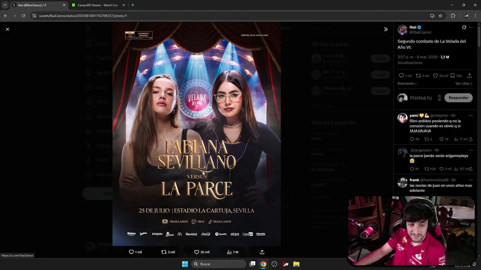Open the Relevante sort dropdown
Screen dimensions: 481x270
(x=407, y=84)
